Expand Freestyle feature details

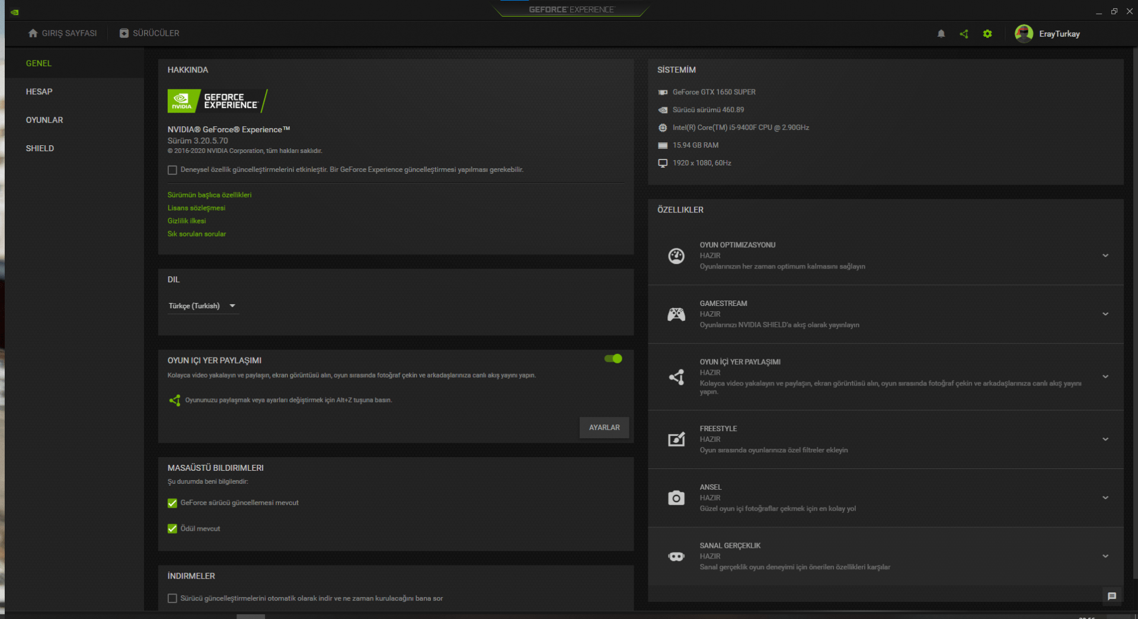(1105, 439)
